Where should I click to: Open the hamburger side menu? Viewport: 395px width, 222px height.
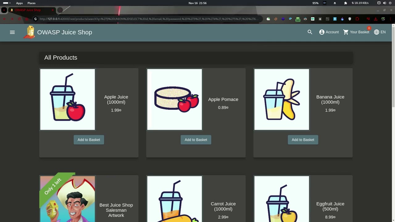pyautogui.click(x=12, y=32)
